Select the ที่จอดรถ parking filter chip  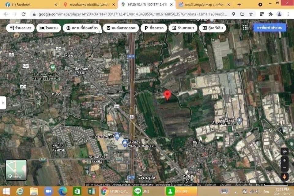tap(153, 28)
